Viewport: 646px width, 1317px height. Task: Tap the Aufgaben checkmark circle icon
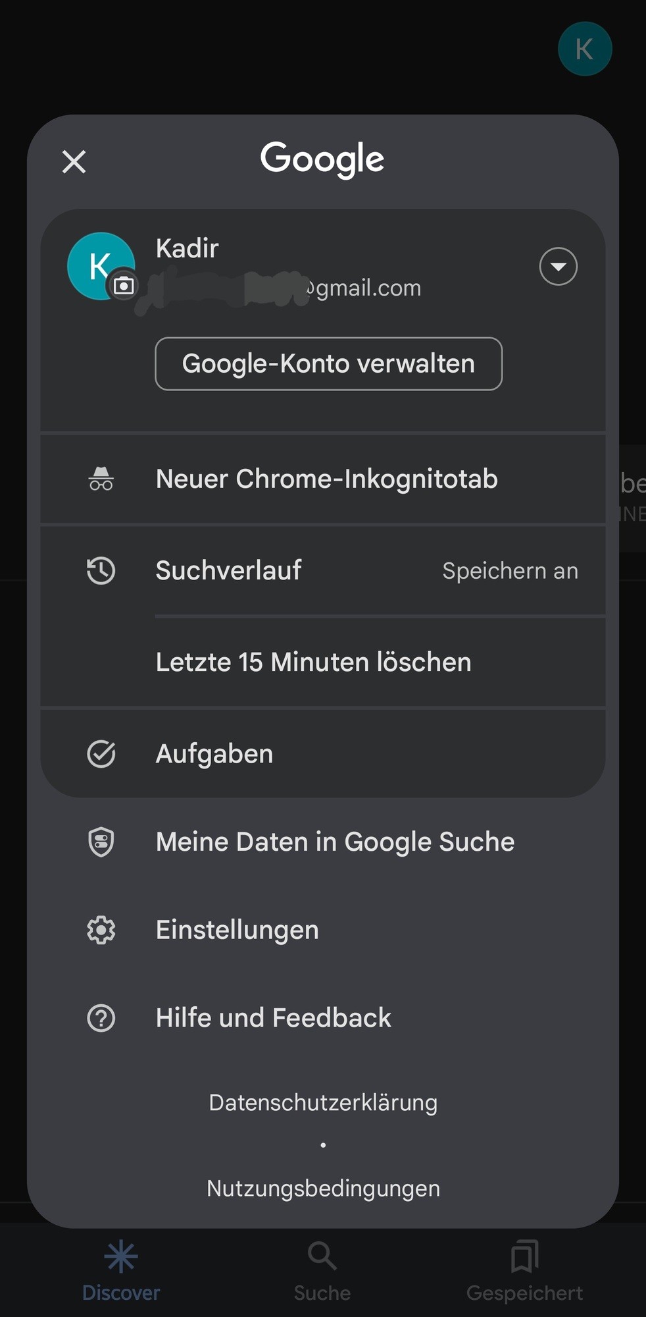(x=101, y=754)
